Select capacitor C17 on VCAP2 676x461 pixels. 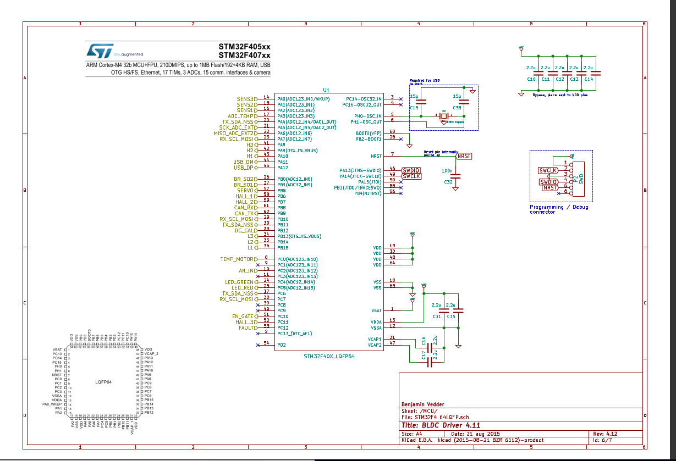(x=429, y=362)
